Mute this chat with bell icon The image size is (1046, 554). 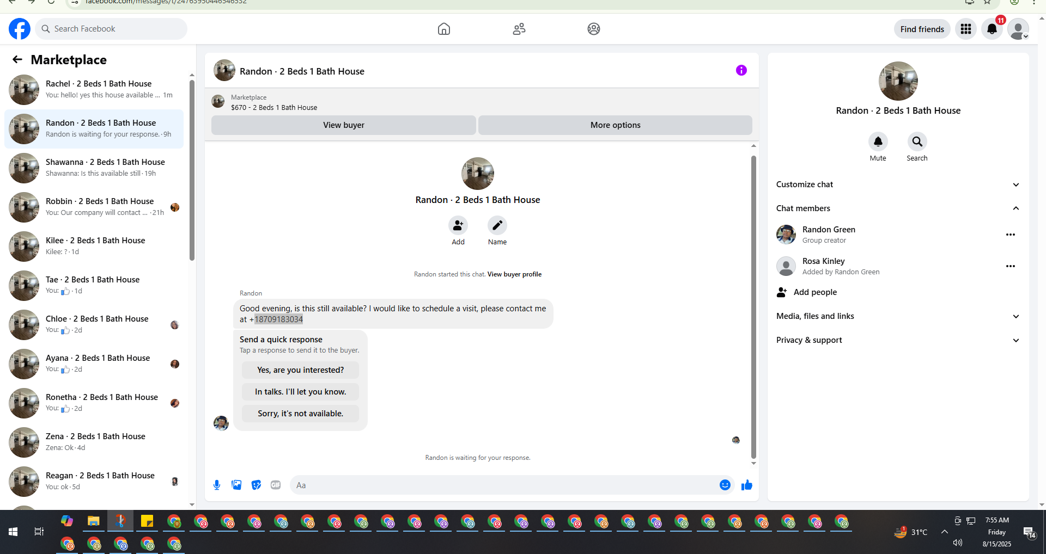[878, 141]
